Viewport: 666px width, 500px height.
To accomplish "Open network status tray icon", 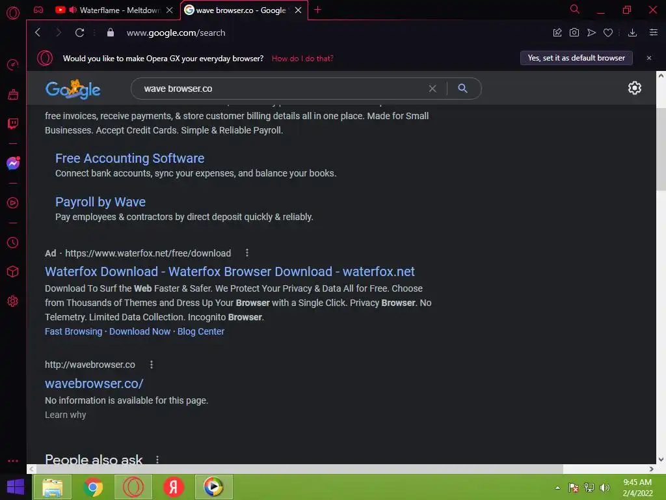I will coord(589,488).
